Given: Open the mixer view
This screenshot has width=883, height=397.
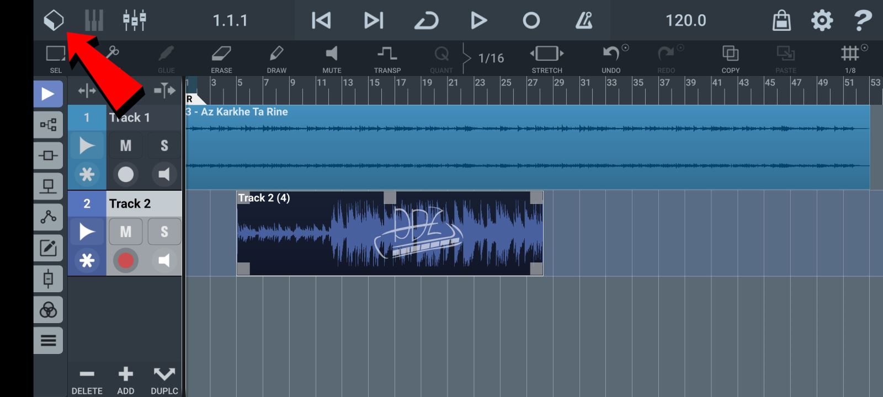Looking at the screenshot, I should 134,20.
